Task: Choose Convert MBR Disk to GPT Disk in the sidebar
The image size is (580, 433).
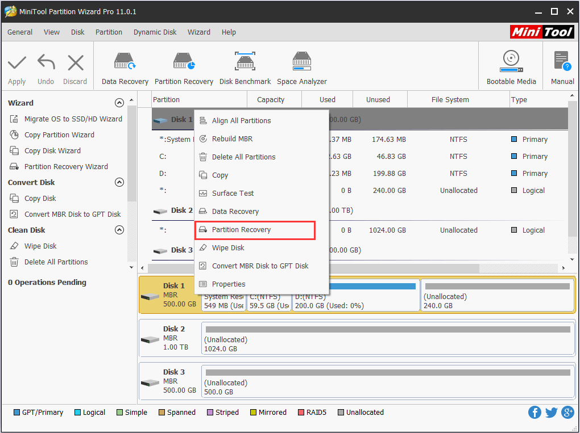Action: (65, 214)
